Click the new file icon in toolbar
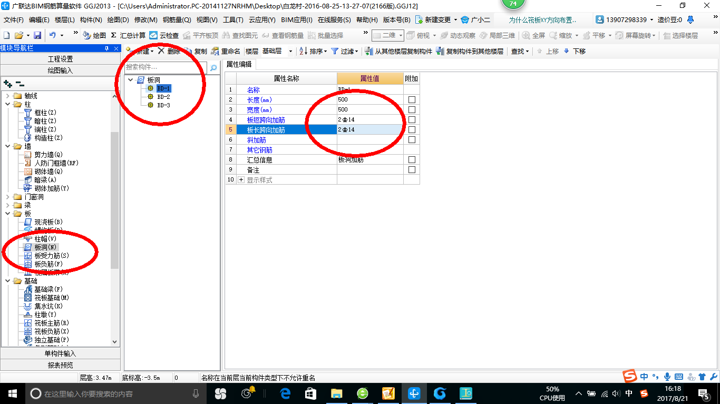720x404 pixels. tap(6, 35)
